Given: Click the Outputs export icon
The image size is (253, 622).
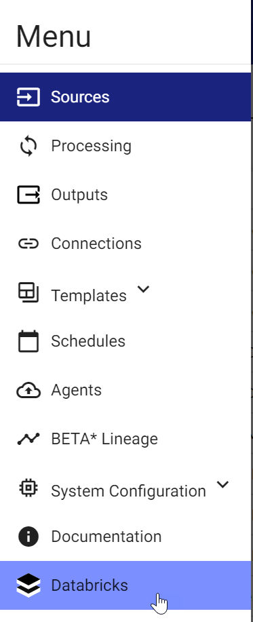Looking at the screenshot, I should 28,195.
